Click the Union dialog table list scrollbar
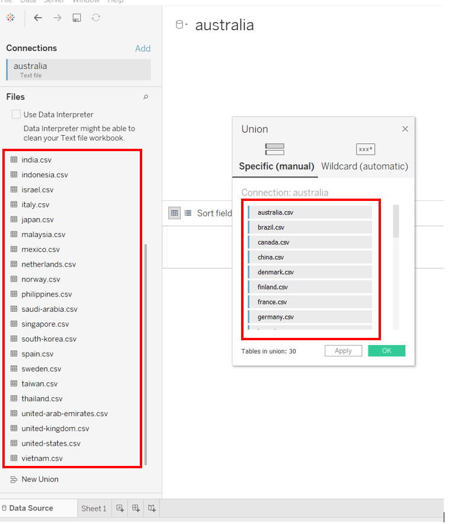This screenshot has height=524, width=471. pos(396,222)
